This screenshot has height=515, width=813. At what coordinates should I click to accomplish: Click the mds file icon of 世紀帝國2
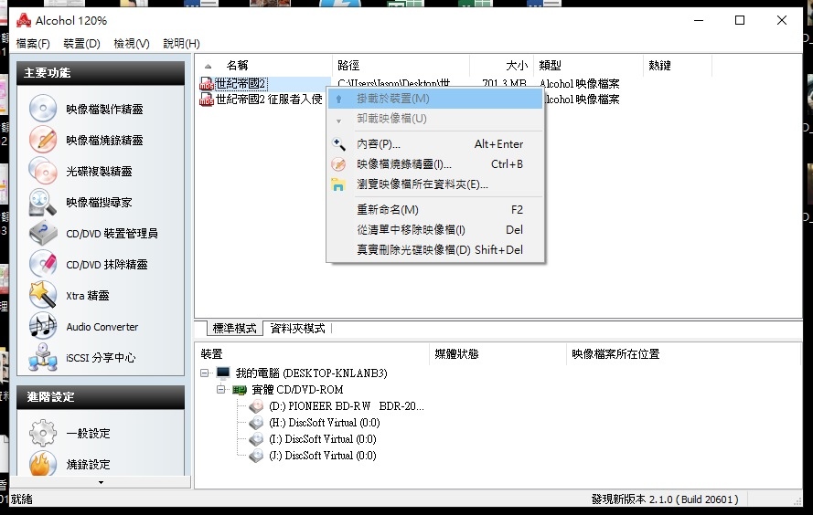point(207,83)
